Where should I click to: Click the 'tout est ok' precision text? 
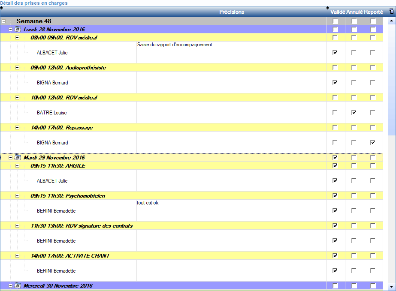pyautogui.click(x=148, y=203)
